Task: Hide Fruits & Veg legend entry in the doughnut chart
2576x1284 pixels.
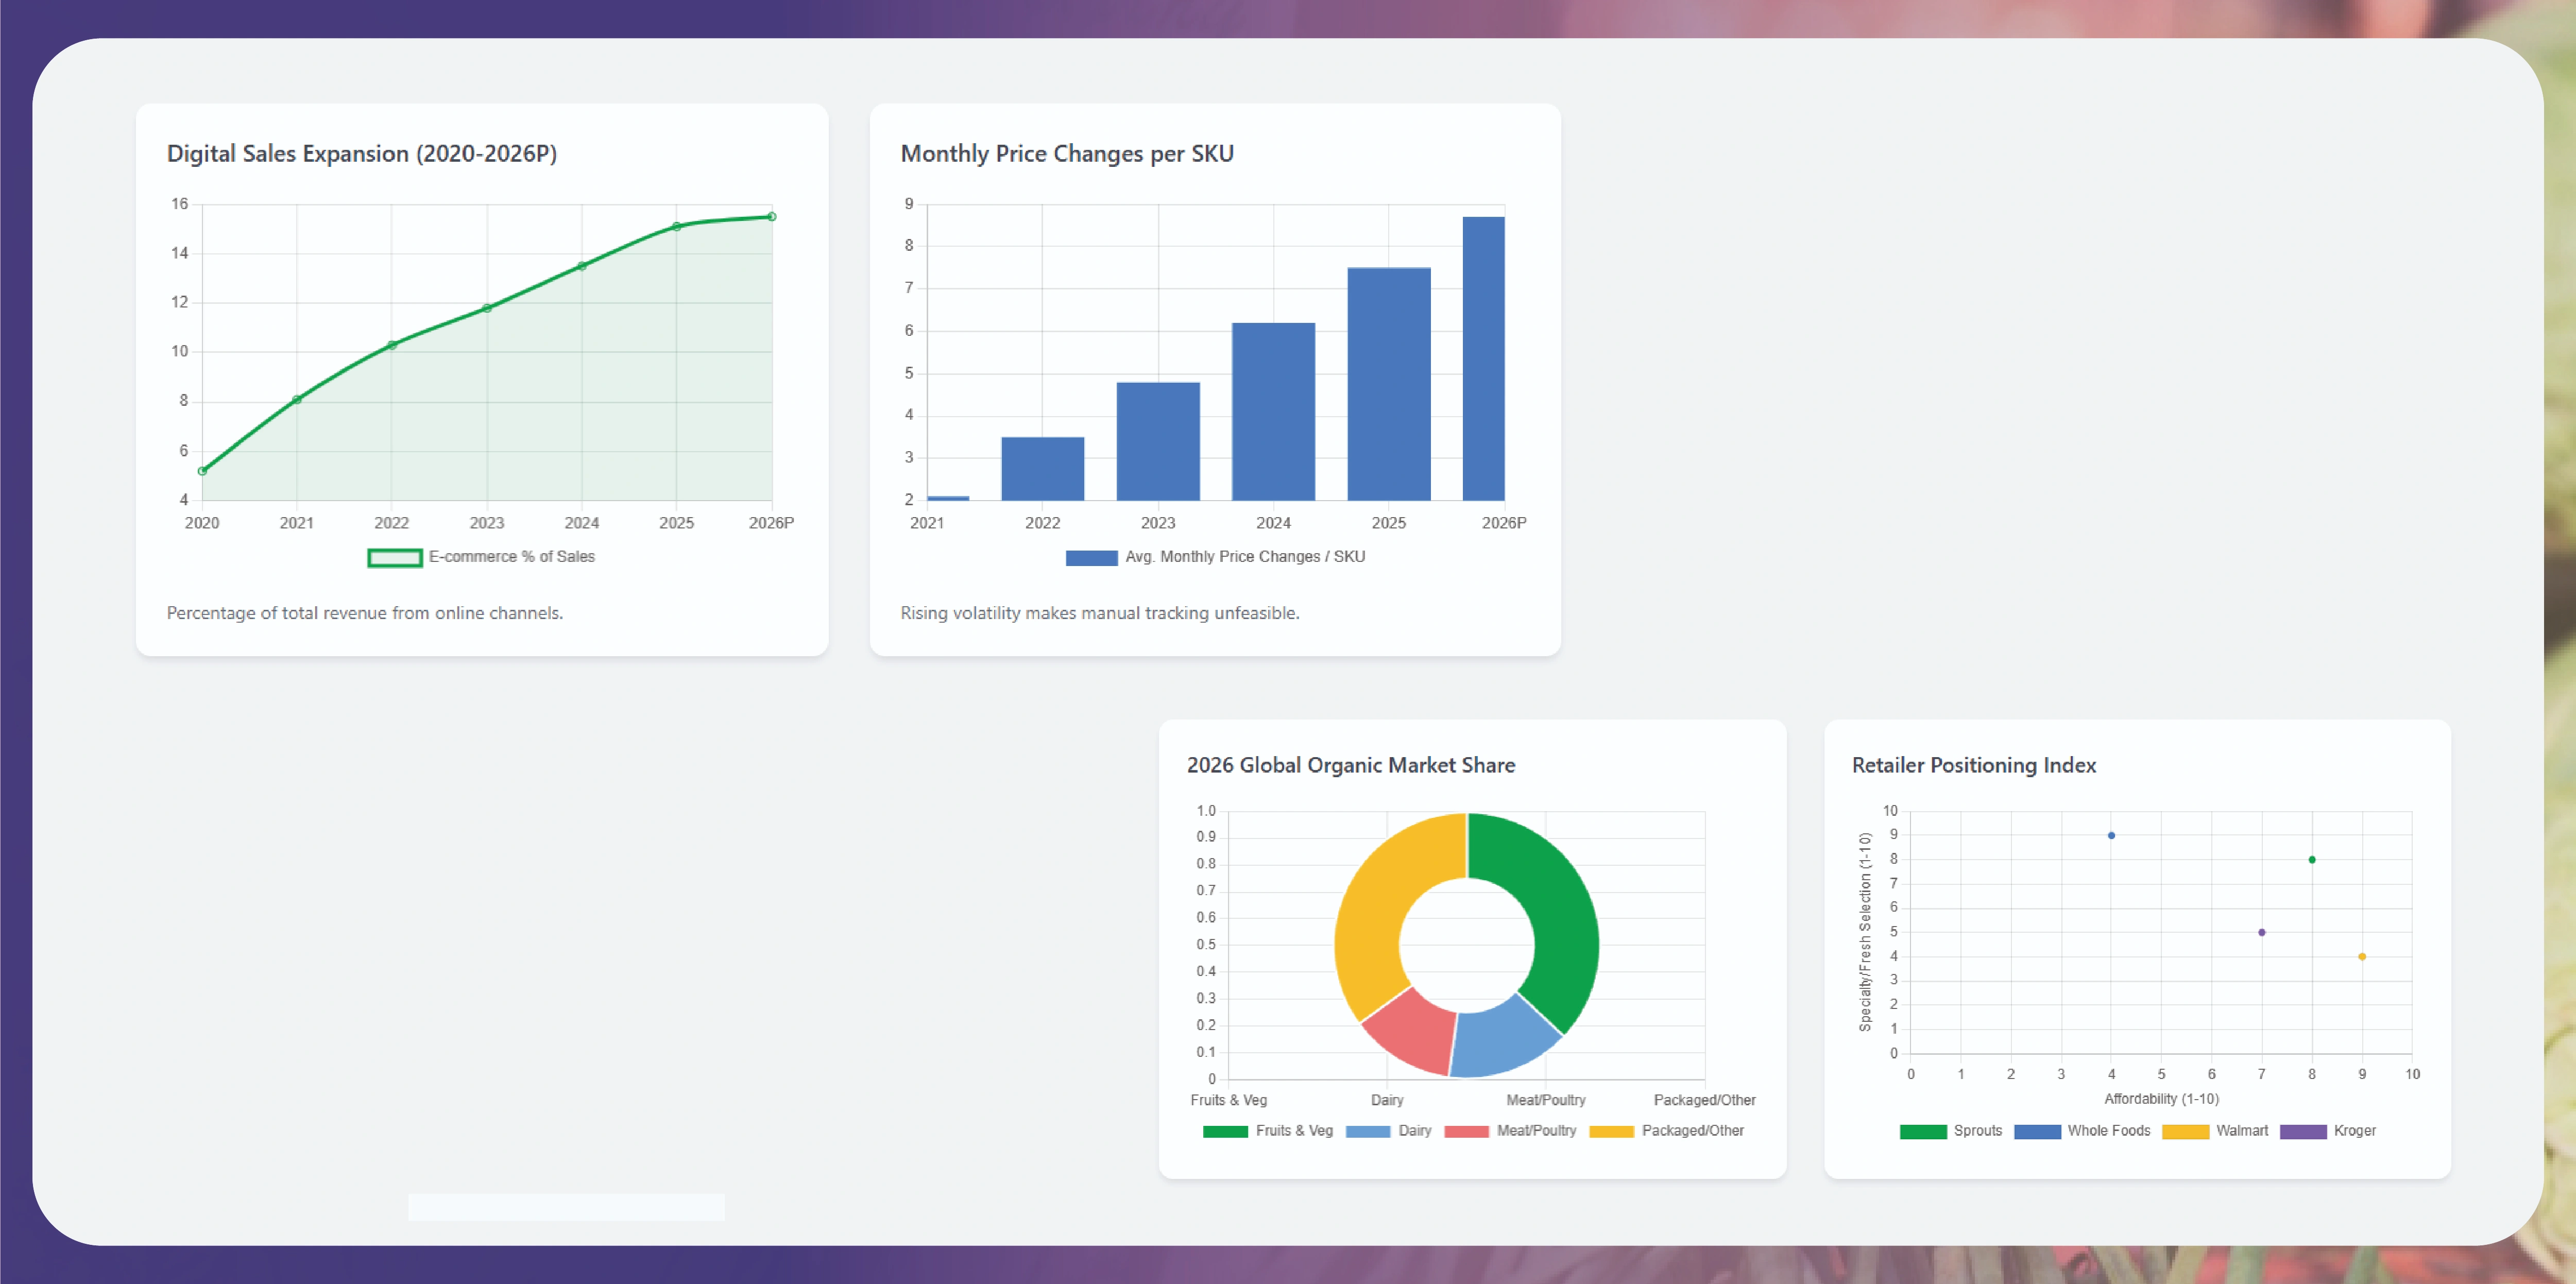Action: [1225, 1131]
